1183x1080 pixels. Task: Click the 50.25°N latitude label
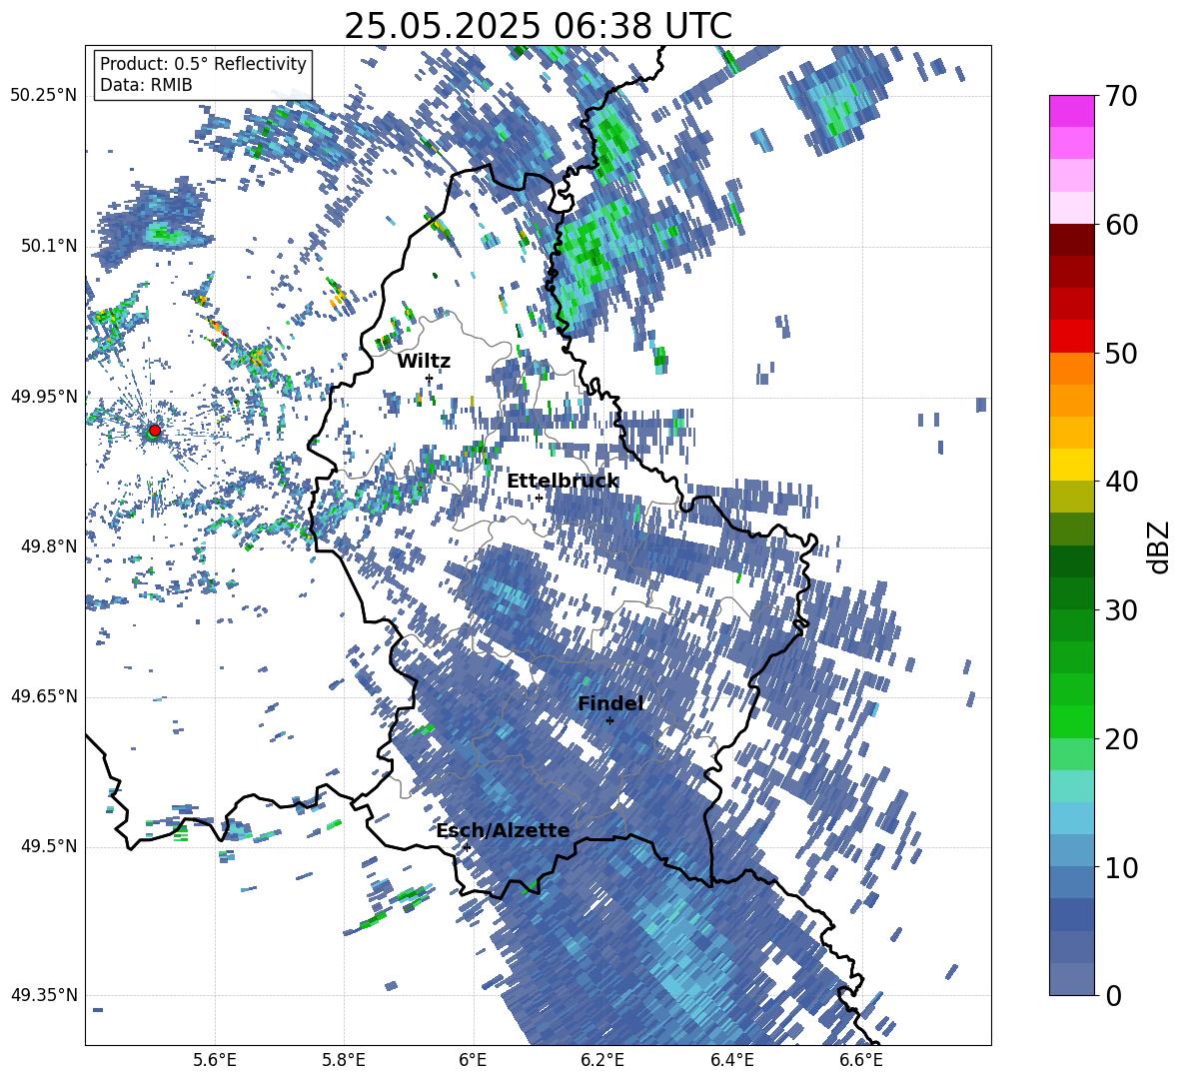[44, 96]
